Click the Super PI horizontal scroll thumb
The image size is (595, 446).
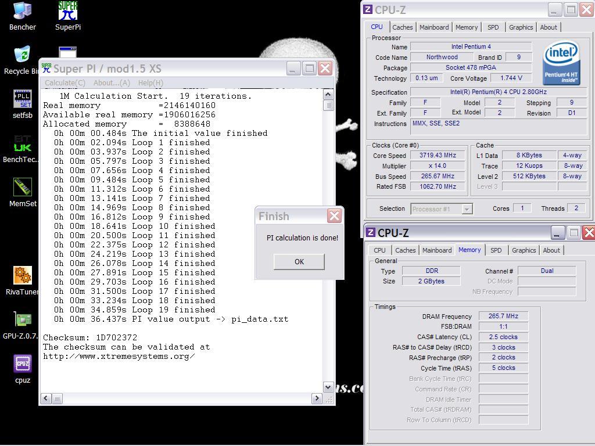pyautogui.click(x=58, y=398)
